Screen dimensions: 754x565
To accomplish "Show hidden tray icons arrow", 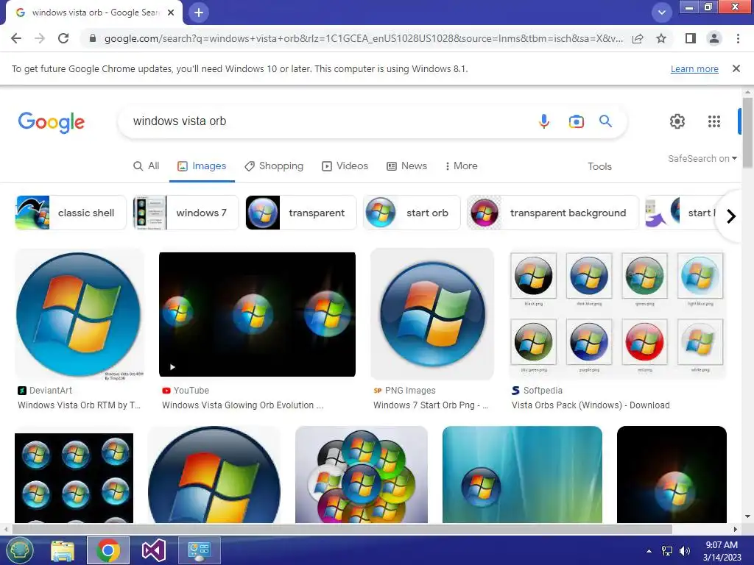I will [649, 551].
